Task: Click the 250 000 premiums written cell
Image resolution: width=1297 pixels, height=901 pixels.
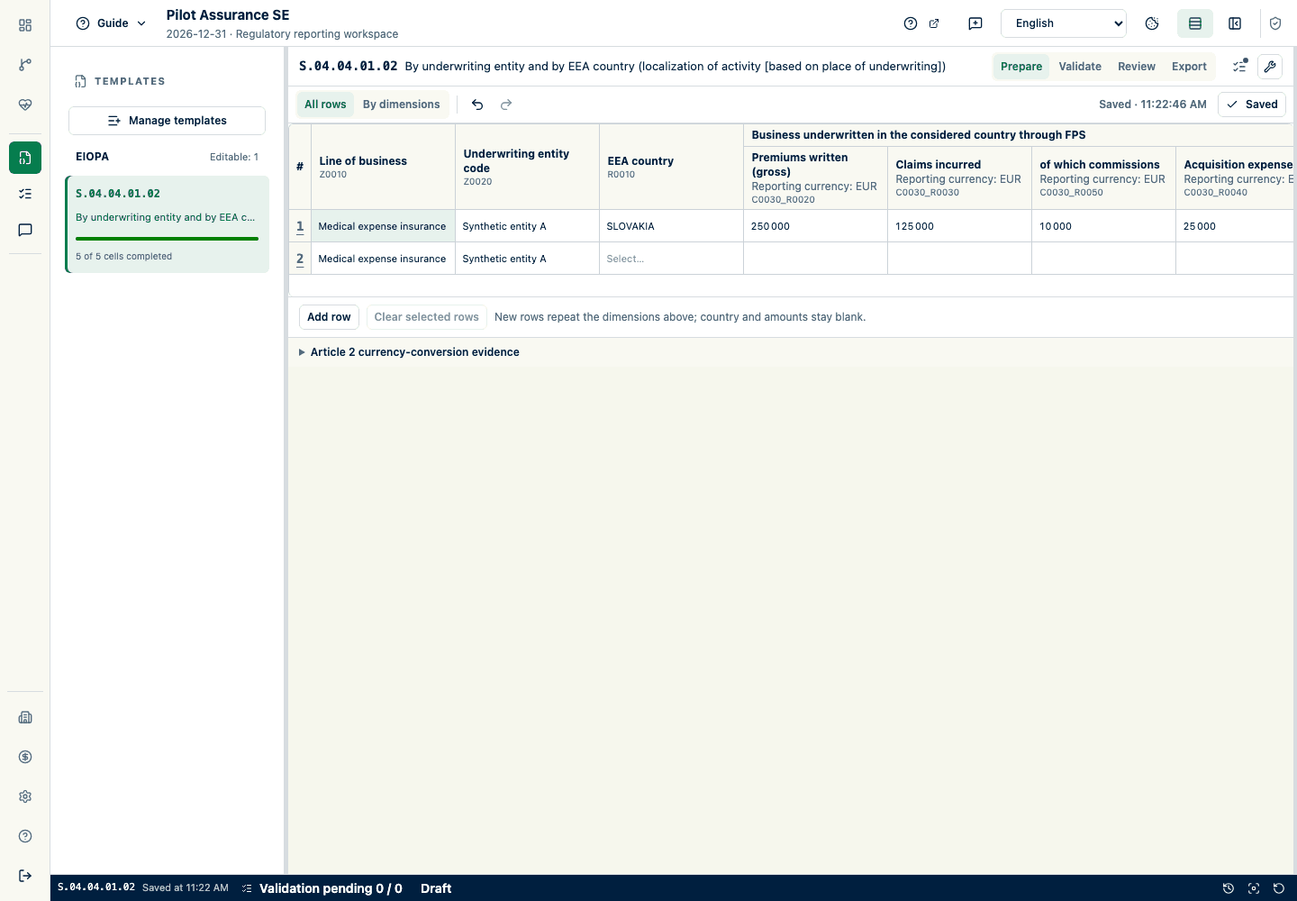Action: click(x=815, y=226)
